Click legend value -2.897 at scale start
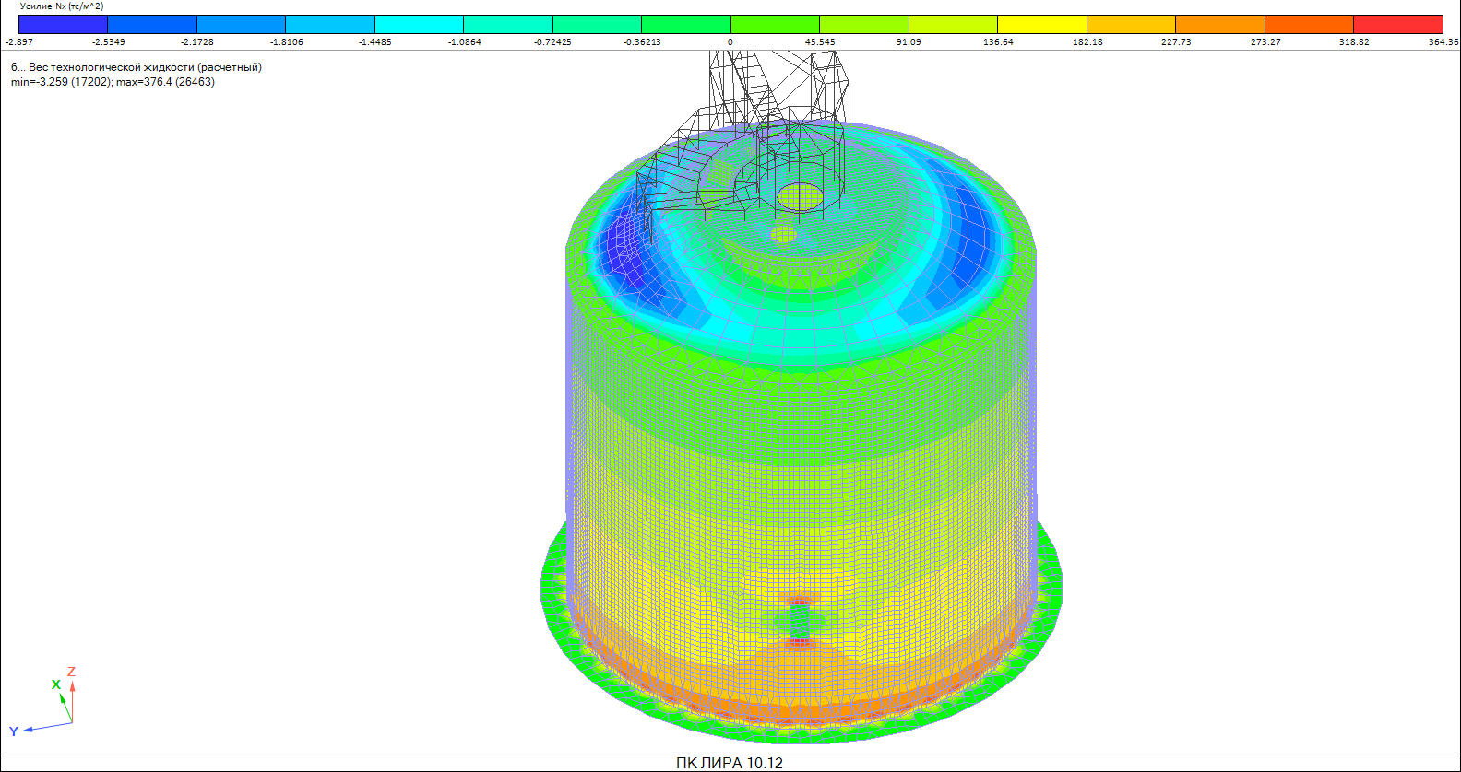This screenshot has width=1461, height=772. point(18,42)
